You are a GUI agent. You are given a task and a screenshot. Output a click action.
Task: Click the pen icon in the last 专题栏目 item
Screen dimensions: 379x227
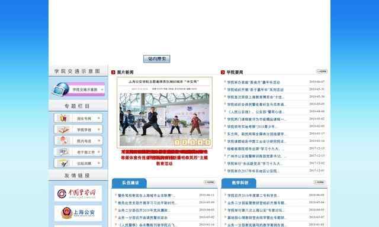coord(63,163)
